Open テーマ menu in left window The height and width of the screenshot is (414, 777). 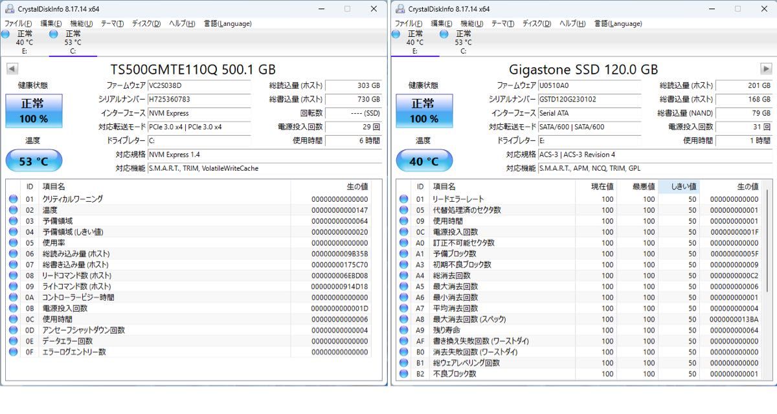pos(112,23)
